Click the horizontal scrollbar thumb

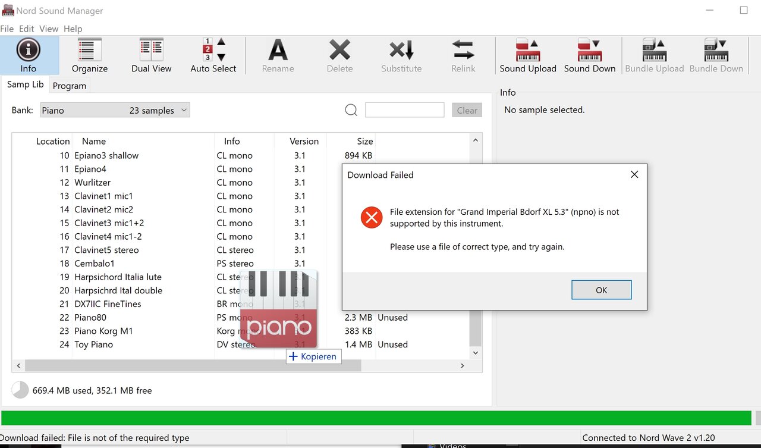(193, 365)
